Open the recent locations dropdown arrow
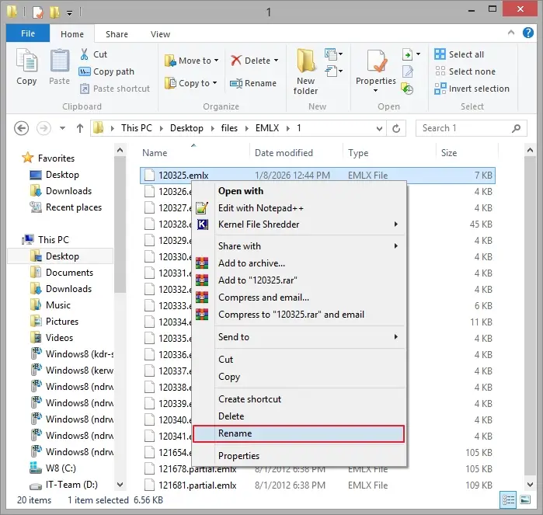543x515 pixels. coord(62,128)
